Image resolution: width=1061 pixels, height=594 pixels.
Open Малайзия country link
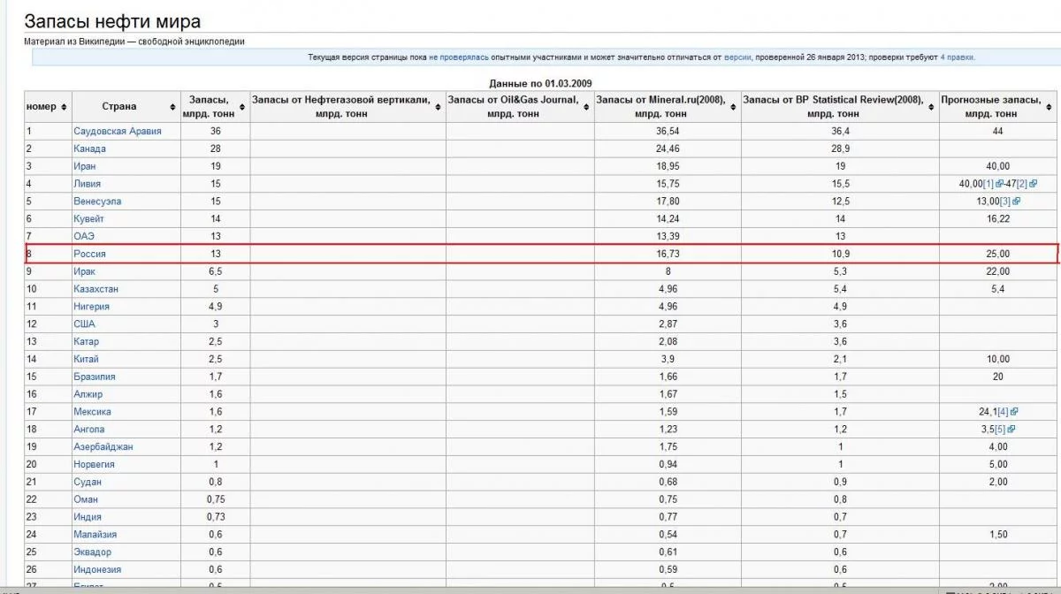click(x=95, y=535)
